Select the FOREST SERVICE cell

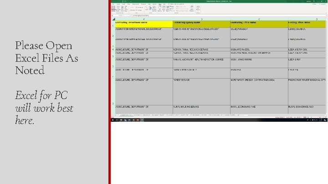pyautogui.click(x=201, y=92)
